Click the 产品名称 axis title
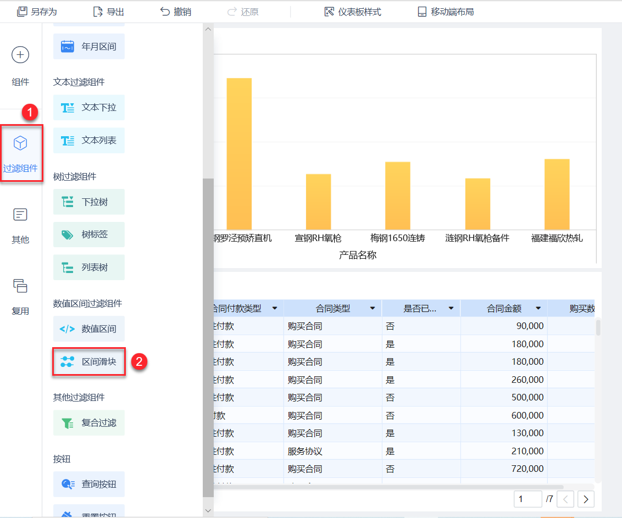Screen dimensions: 622x518 tap(357, 255)
